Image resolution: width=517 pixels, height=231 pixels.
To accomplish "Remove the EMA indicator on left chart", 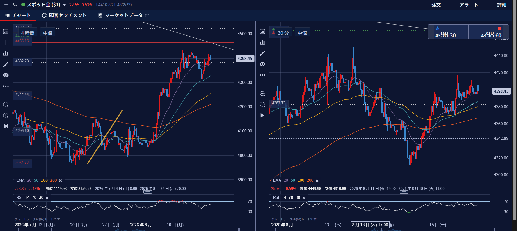I will 61,181.
